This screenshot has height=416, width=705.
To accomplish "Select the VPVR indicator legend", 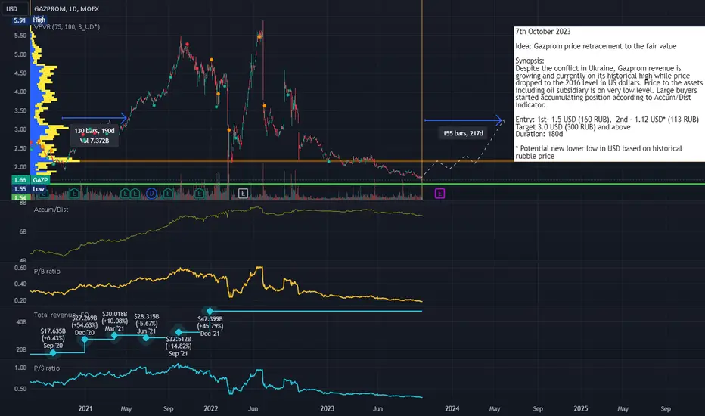I will click(x=67, y=27).
